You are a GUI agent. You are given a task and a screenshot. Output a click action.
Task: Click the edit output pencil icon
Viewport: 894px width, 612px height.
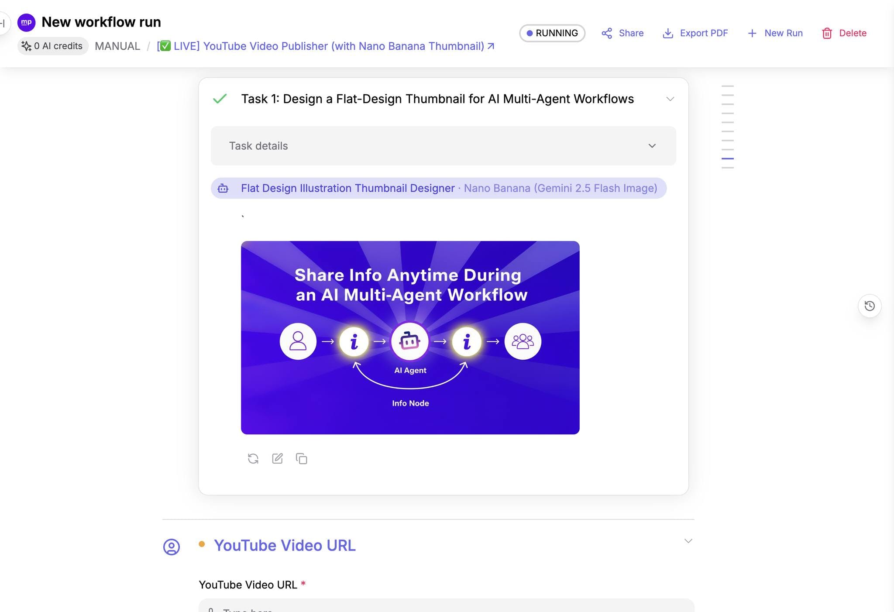click(x=278, y=458)
